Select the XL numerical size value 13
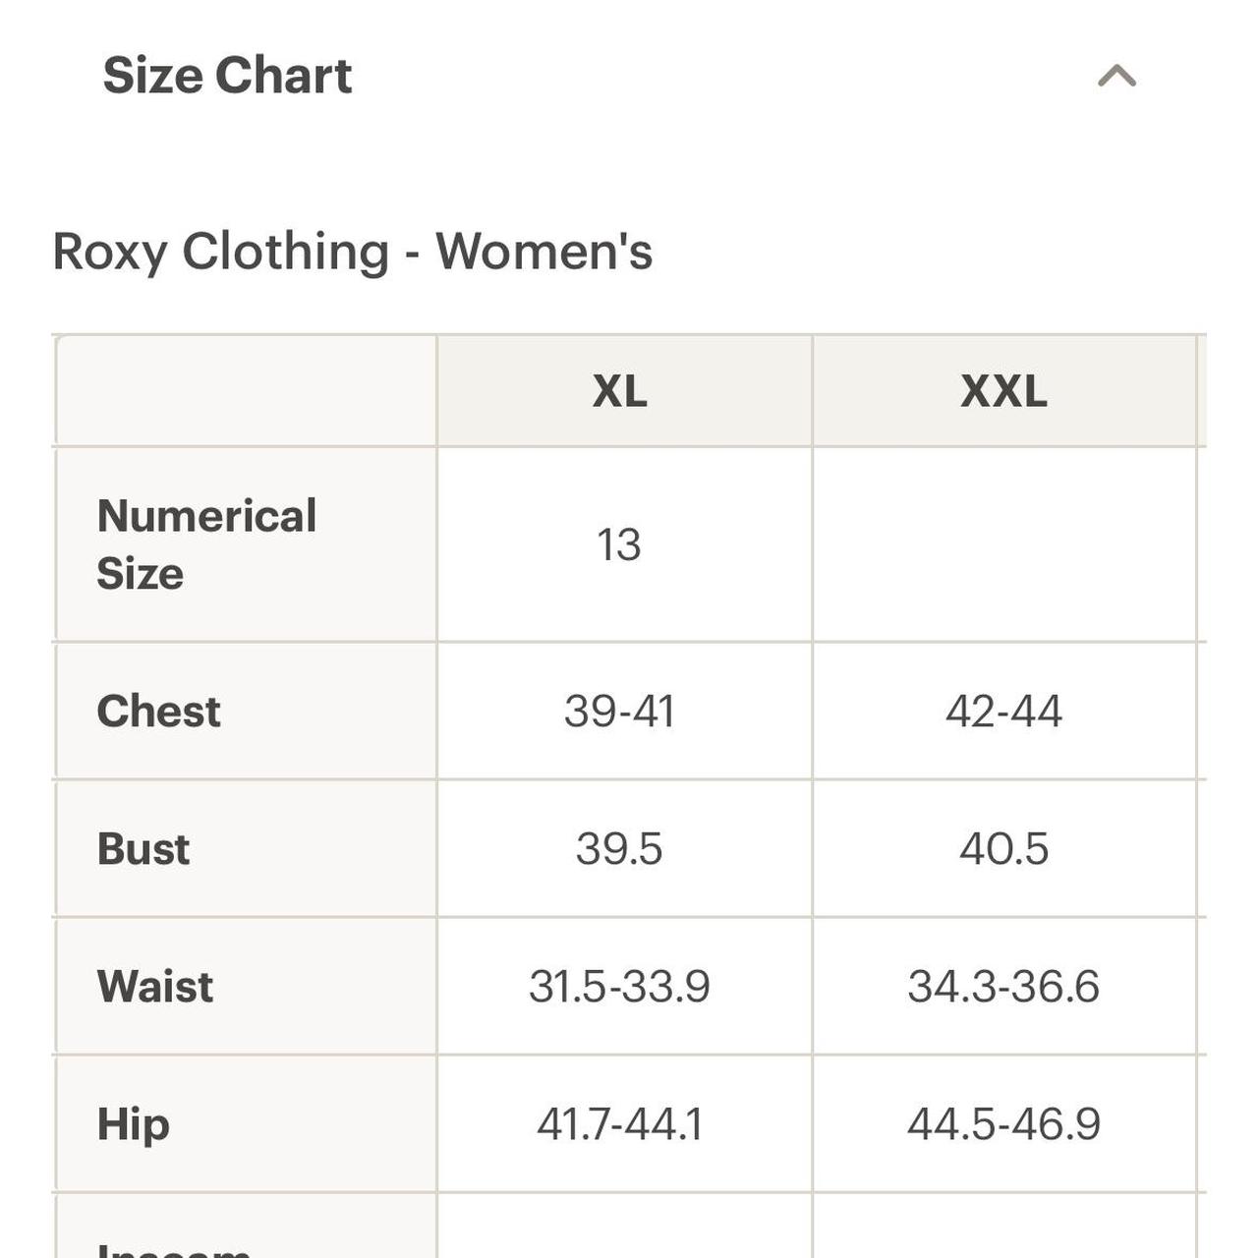 click(x=619, y=544)
